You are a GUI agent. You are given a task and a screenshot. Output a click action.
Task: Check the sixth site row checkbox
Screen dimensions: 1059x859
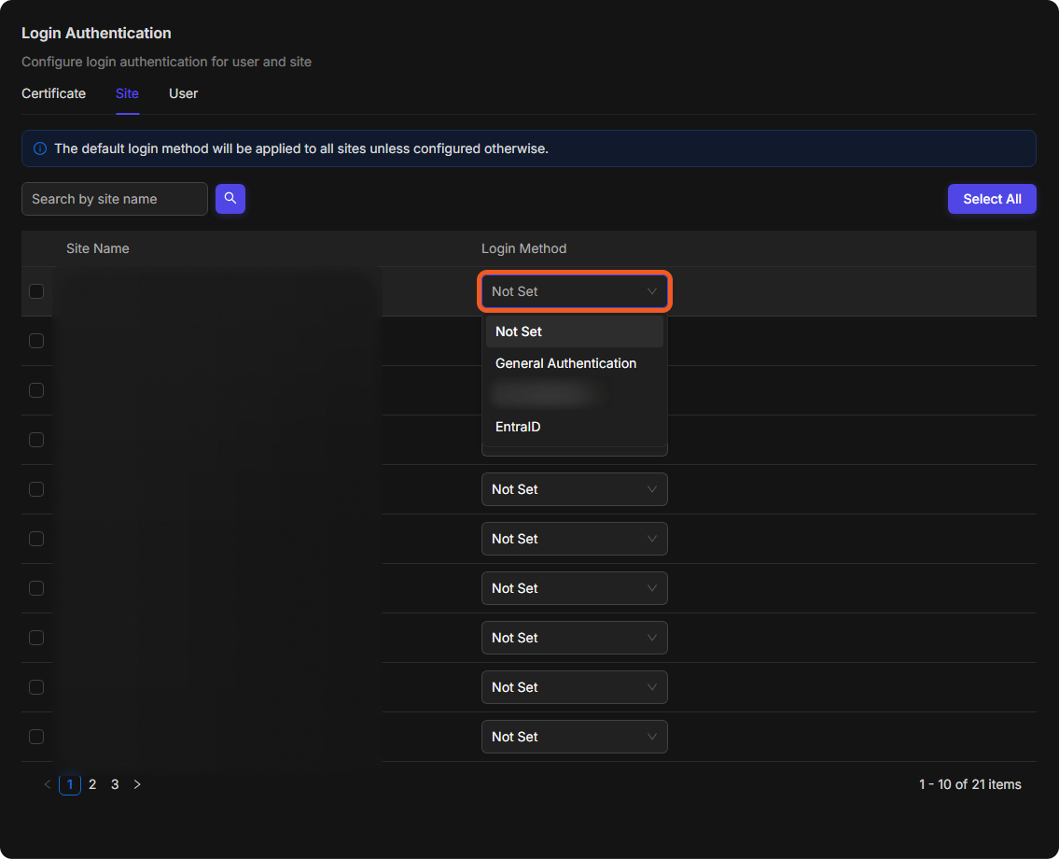point(36,539)
